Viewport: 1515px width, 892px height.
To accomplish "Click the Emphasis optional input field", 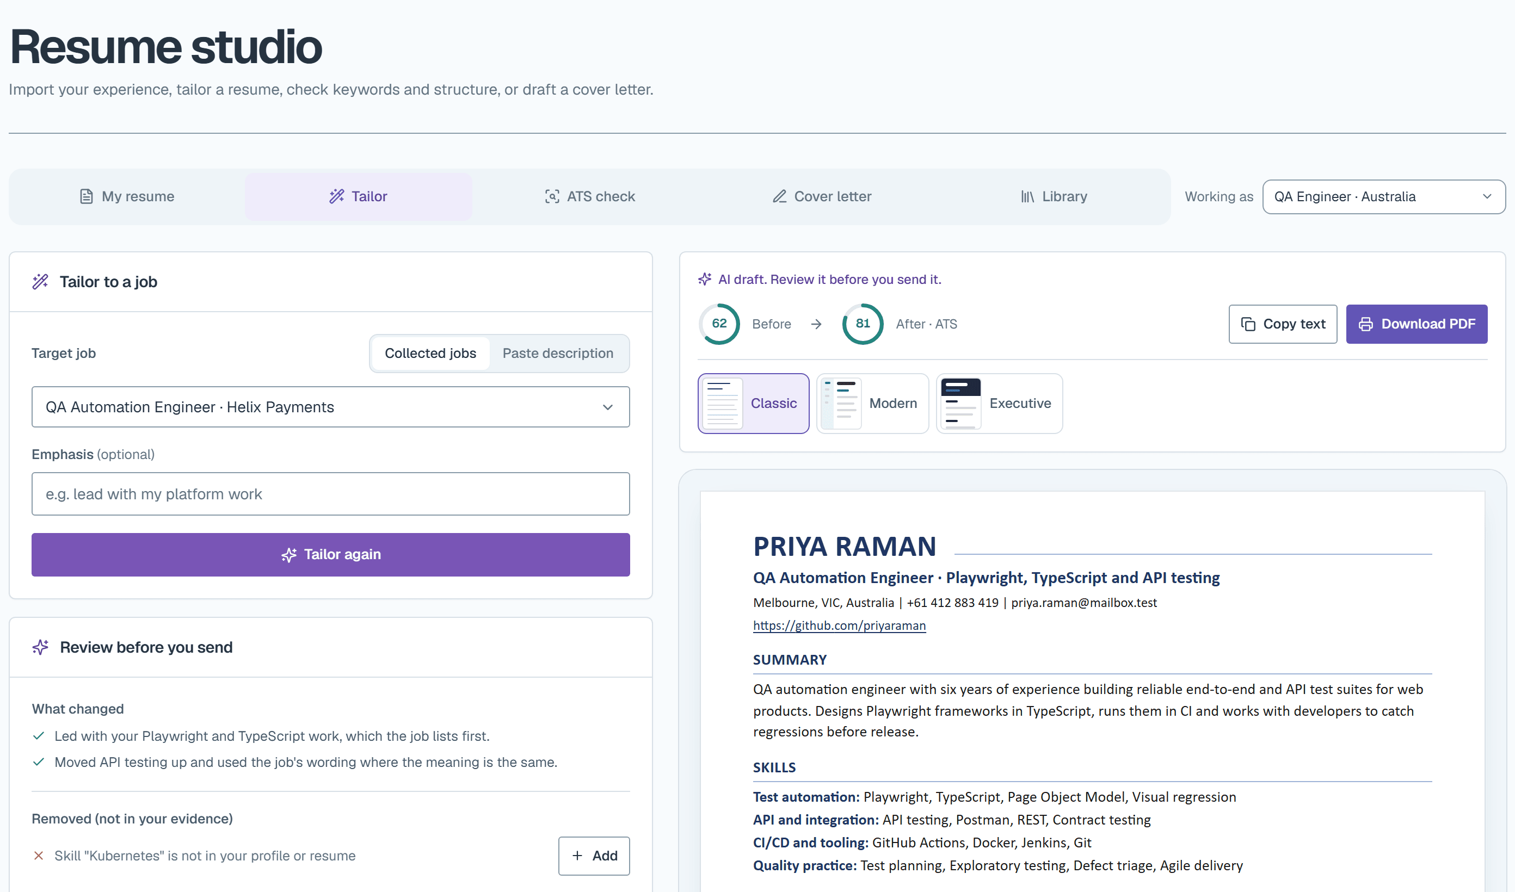I will click(x=331, y=494).
